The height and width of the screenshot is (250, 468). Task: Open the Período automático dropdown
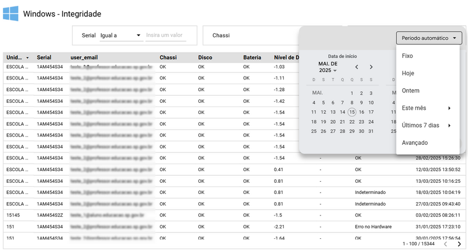[429, 38]
